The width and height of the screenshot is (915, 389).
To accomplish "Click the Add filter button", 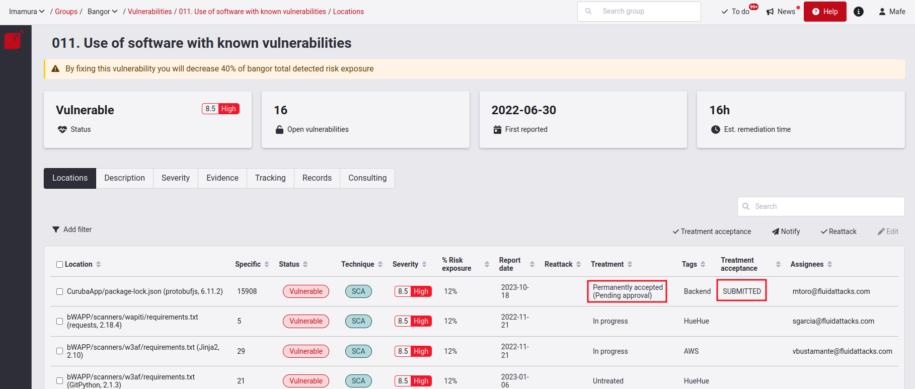I will pos(72,229).
